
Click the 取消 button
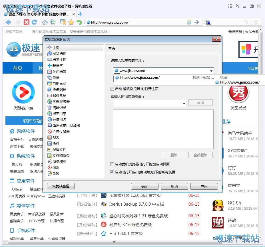click(x=174, y=186)
